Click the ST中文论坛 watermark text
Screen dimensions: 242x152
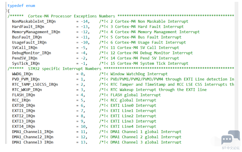click(230, 148)
